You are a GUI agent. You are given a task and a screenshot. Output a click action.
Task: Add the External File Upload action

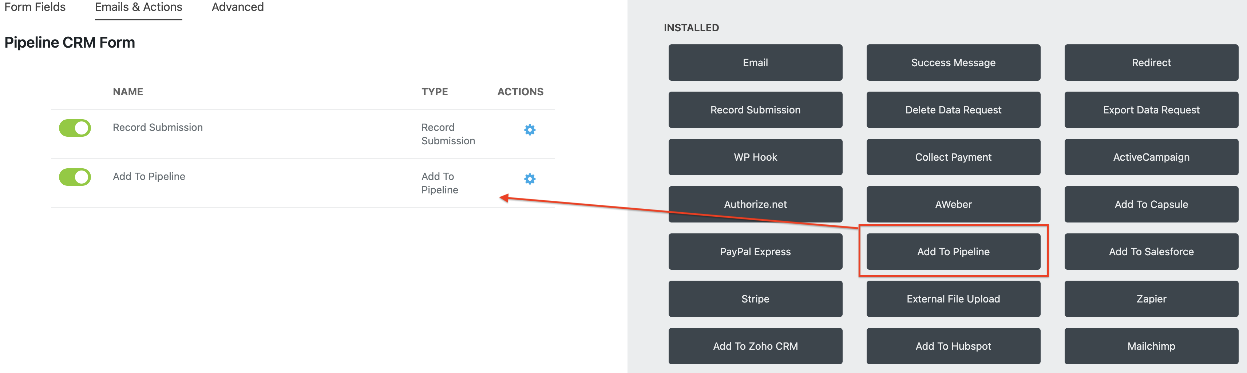(x=953, y=299)
